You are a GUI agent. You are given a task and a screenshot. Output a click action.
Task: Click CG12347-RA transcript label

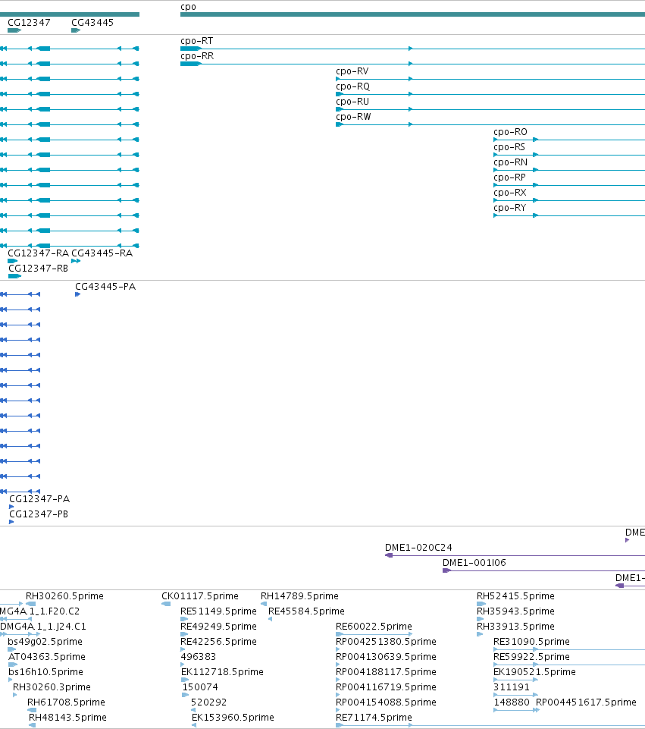coord(38,253)
